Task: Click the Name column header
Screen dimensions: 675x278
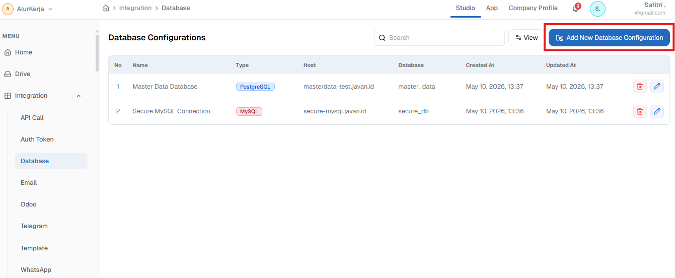Action: (140, 65)
